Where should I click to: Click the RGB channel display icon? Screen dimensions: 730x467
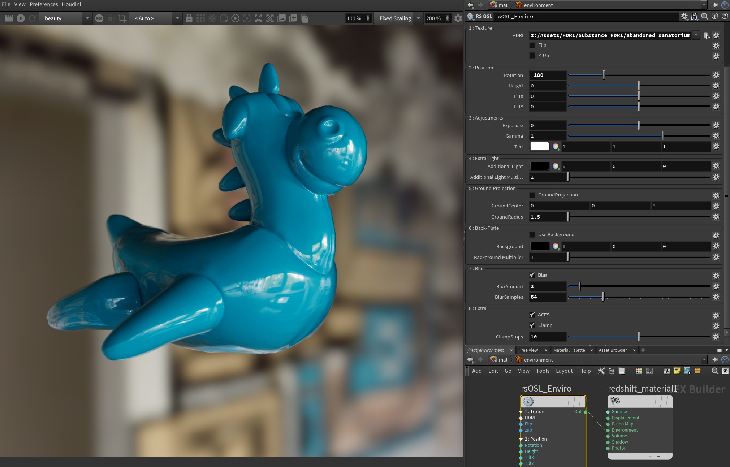(x=99, y=18)
